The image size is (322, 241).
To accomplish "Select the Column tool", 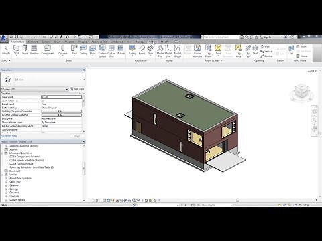I will coord(62,50).
